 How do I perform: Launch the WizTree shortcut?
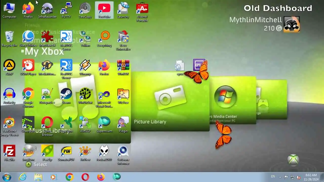(123, 96)
